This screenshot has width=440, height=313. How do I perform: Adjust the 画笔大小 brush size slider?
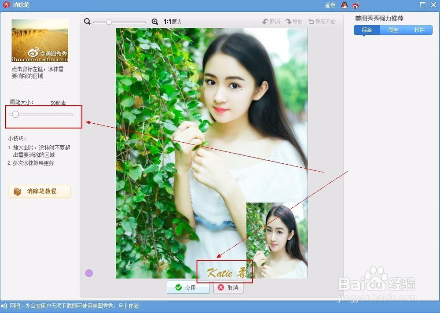coord(16,114)
